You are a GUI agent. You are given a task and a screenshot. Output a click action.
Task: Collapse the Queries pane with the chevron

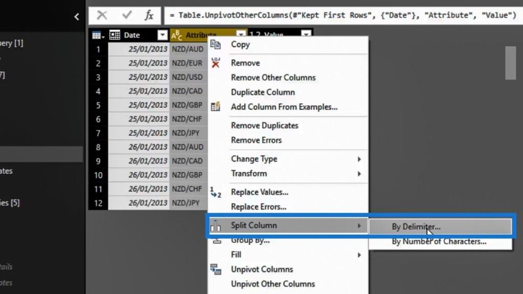(x=77, y=16)
